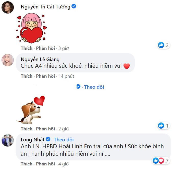
Task: Reply to the comment posted 2 giờ ago
Action: 45,129
